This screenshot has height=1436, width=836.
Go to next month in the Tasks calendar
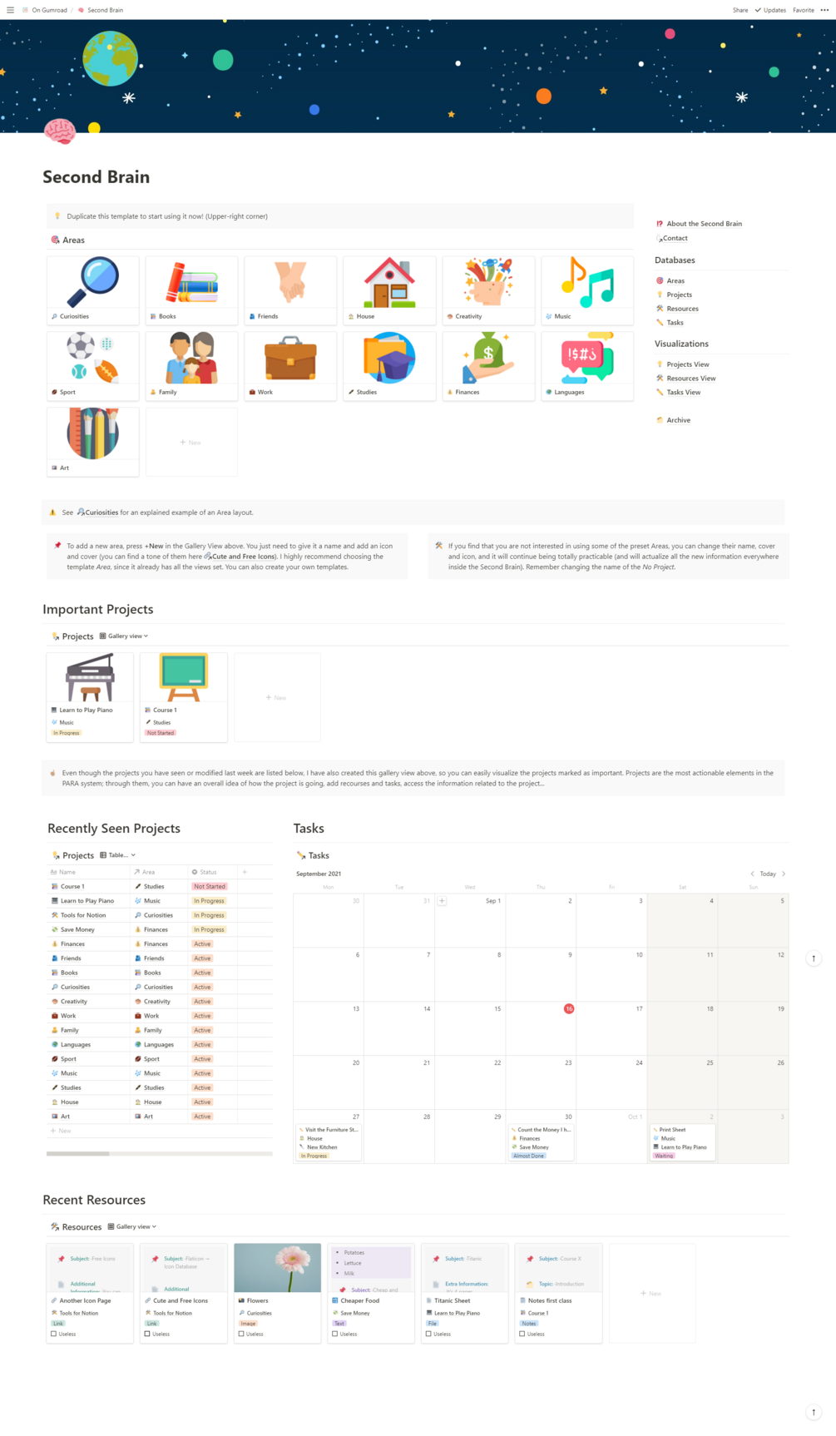[x=784, y=874]
